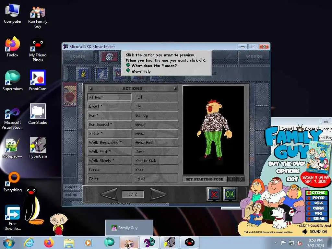Open Free Download Manager shortcut

click(13, 218)
